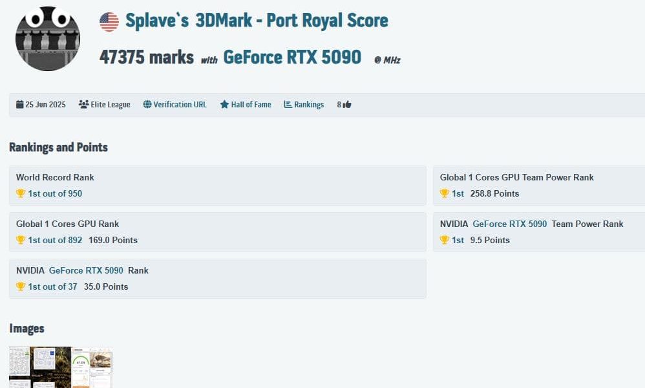
Task: Open the 1st out of 892 link
Action: click(x=55, y=240)
